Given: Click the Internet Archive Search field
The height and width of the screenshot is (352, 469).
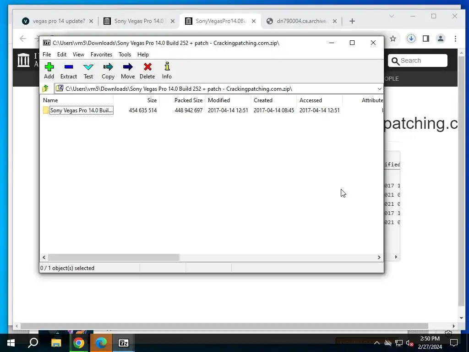Looking at the screenshot, I should tap(418, 60).
